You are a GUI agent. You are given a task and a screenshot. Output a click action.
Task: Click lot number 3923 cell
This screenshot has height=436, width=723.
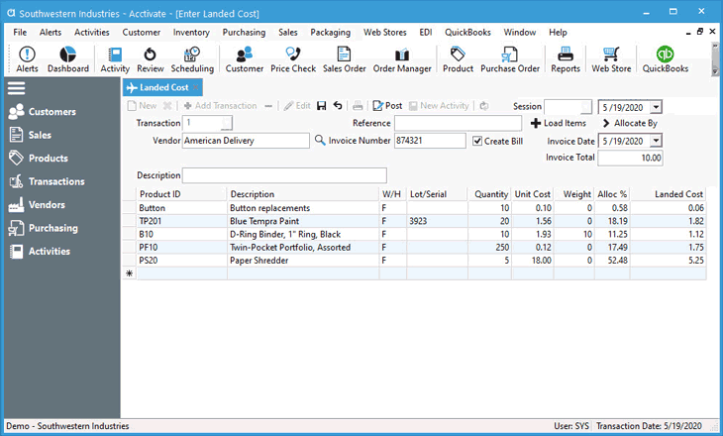point(437,221)
